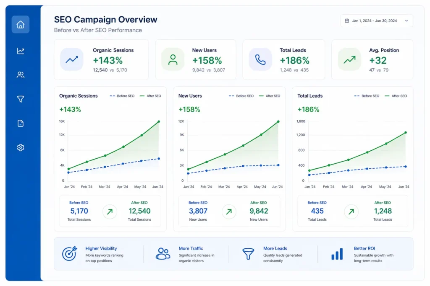Click the Higher Visibility target icon
The image size is (430, 286).
(69, 253)
